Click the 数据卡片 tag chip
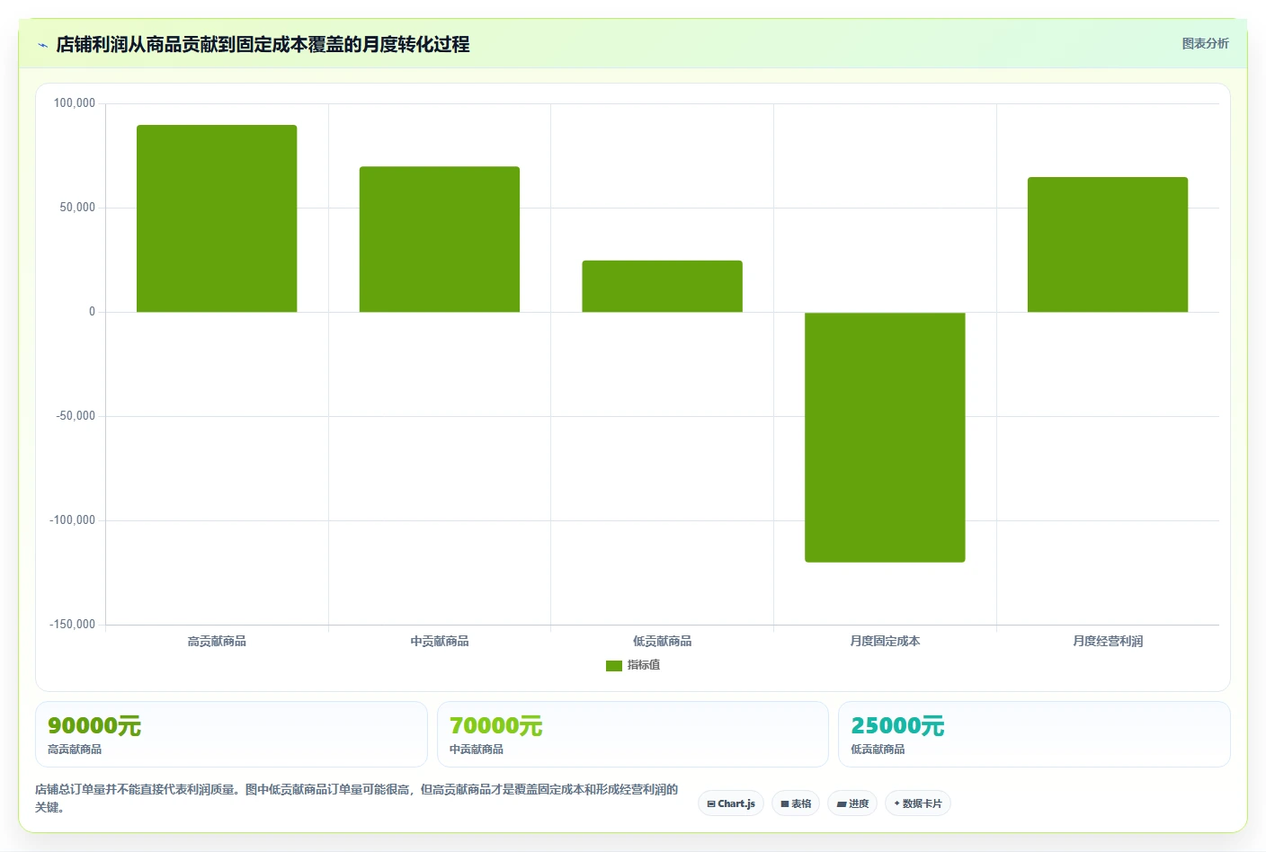This screenshot has height=852, width=1266. pos(918,803)
